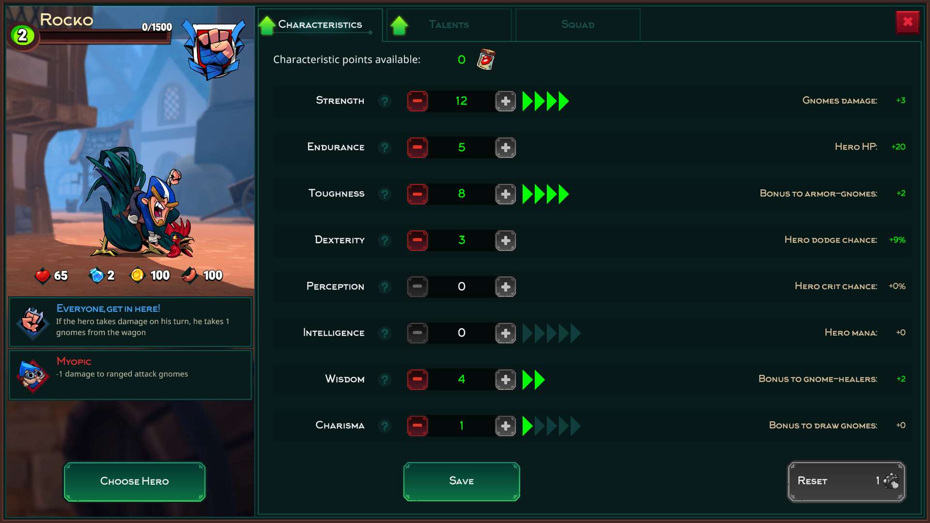Click the Charisma plus button
The image size is (930, 523).
[x=505, y=425]
